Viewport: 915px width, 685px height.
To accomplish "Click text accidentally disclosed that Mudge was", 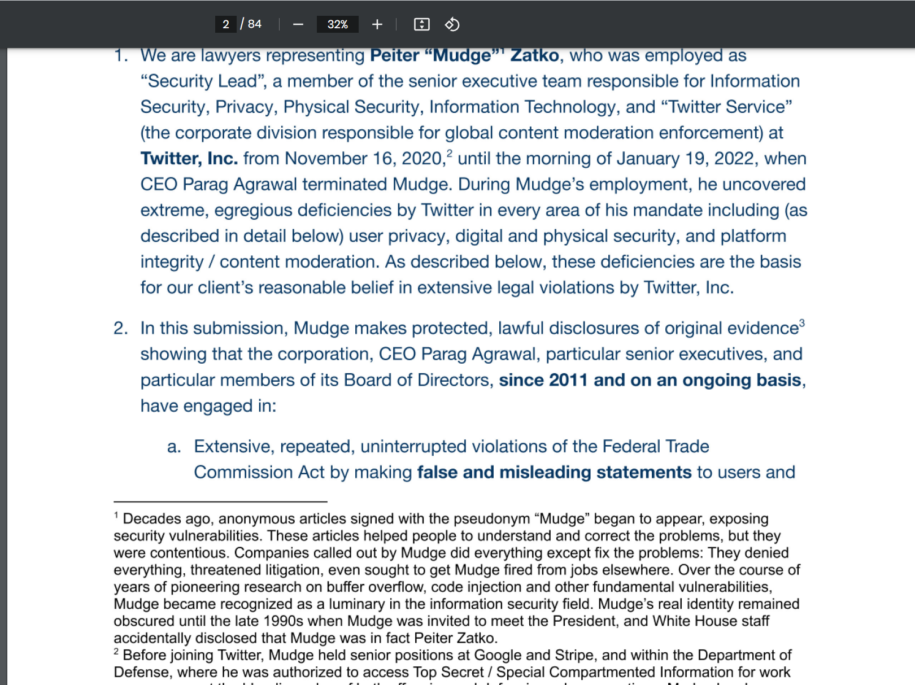I will pyautogui.click(x=306, y=638).
